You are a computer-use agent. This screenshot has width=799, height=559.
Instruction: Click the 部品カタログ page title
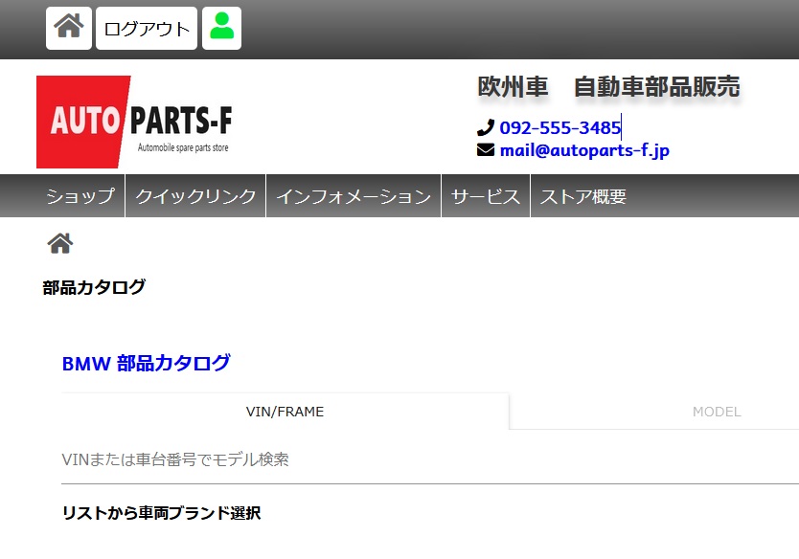coord(94,287)
